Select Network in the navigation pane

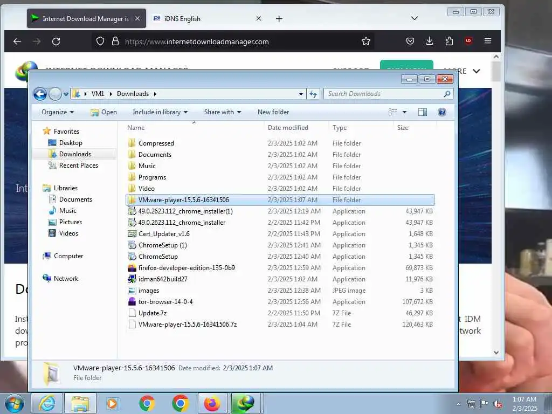(66, 279)
